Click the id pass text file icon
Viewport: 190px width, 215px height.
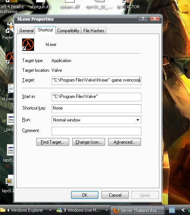coord(10,89)
